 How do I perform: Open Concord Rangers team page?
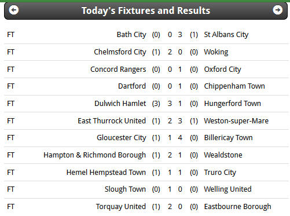tap(118, 69)
